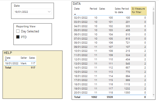The width and height of the screenshot is (159, 103).
Task: Select the 17/01/2022 date cell
Action: [x=81, y=80]
